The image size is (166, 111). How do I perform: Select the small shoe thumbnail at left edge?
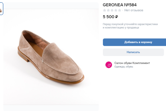[x=1, y=10]
